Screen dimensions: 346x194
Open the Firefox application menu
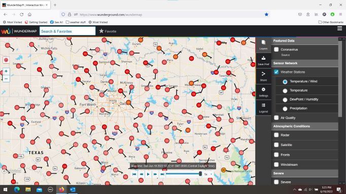pos(340,15)
